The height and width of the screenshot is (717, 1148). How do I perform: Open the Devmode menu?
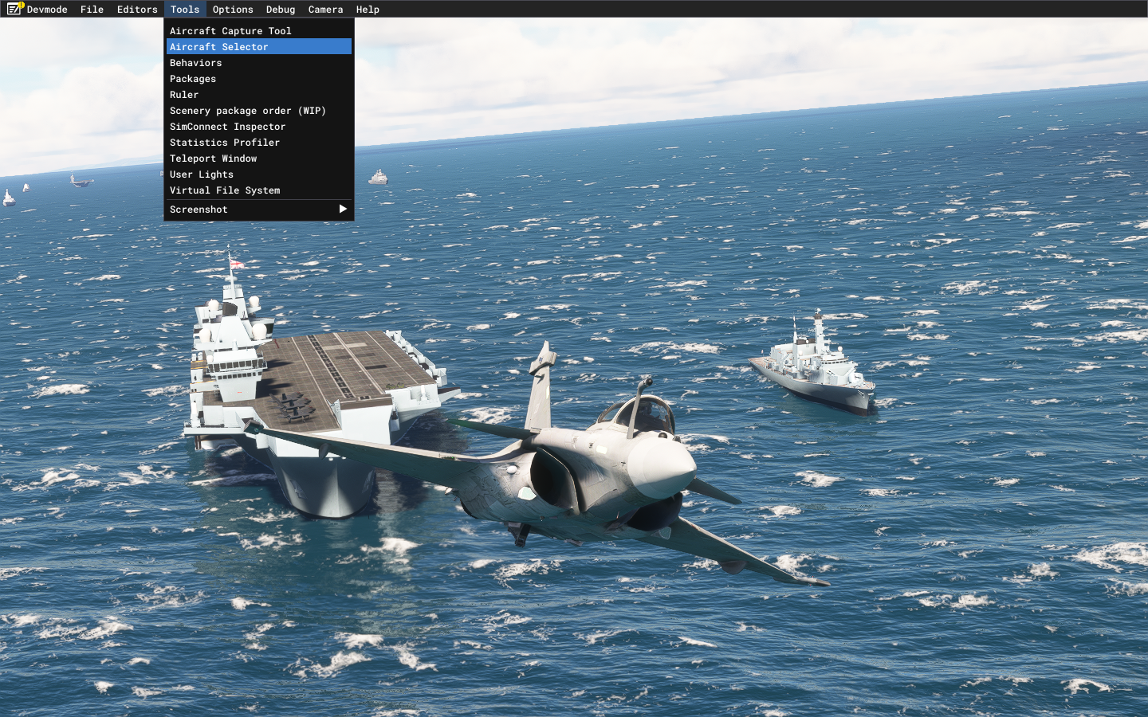[47, 10]
